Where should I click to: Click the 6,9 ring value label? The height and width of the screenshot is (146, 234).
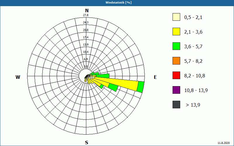coord(86,59)
